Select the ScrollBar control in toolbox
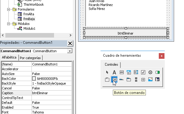 tap(136, 79)
